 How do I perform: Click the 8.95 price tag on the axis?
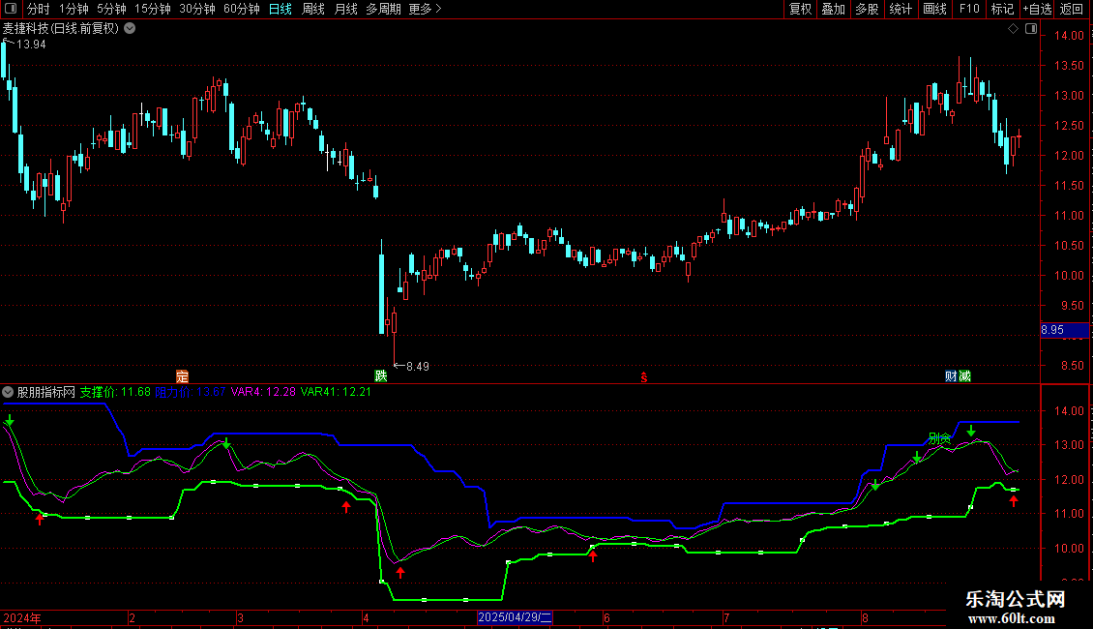click(1064, 330)
